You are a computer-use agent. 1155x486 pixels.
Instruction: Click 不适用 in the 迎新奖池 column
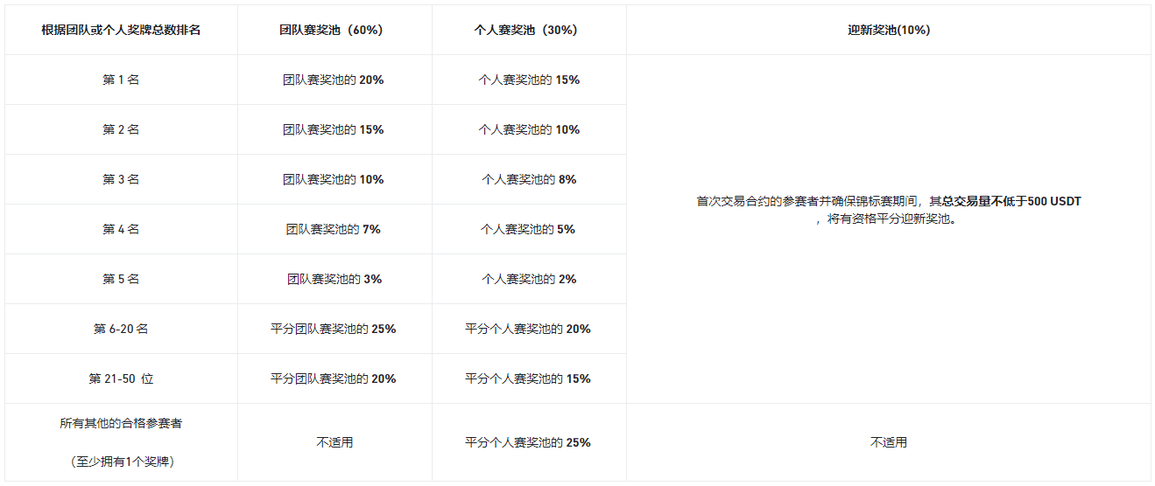pos(889,442)
